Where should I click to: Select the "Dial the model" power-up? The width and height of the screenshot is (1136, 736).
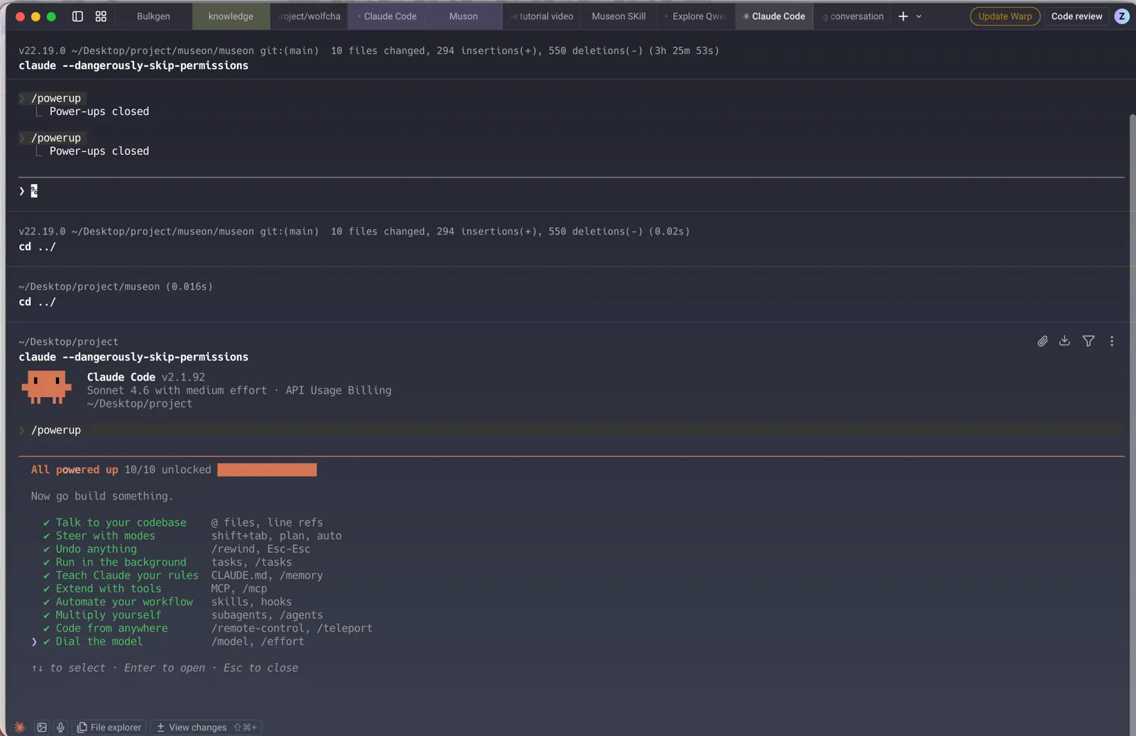(99, 642)
